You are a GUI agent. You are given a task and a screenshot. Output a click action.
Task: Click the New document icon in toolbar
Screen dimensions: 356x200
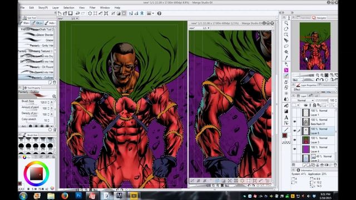pos(60,13)
